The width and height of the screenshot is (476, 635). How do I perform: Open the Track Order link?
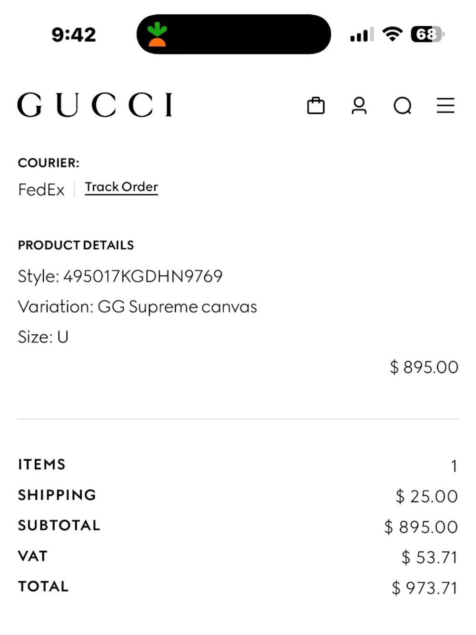click(121, 187)
